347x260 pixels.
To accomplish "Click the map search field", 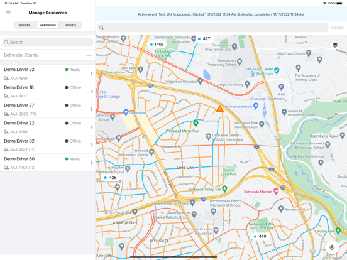I will 212,28.
